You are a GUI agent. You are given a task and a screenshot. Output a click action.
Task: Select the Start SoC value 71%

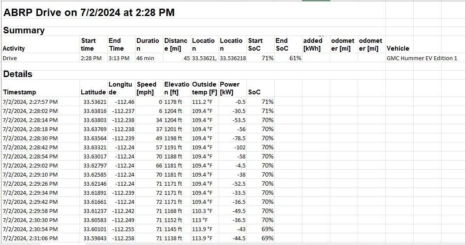(x=268, y=58)
